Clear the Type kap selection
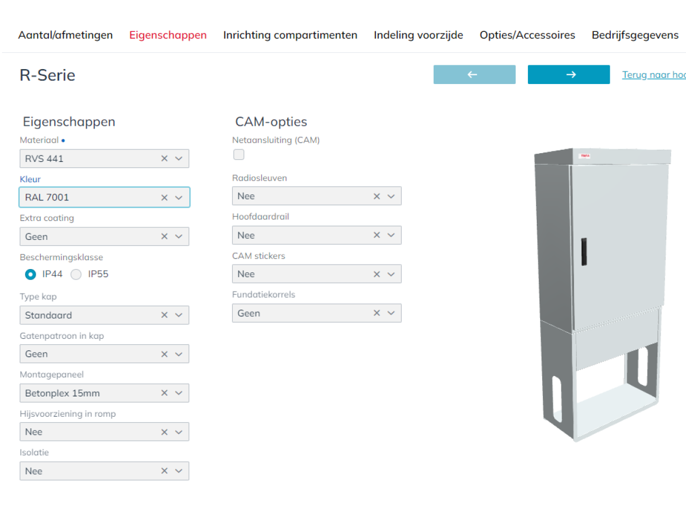Viewport: 686px width, 515px height. [x=164, y=315]
